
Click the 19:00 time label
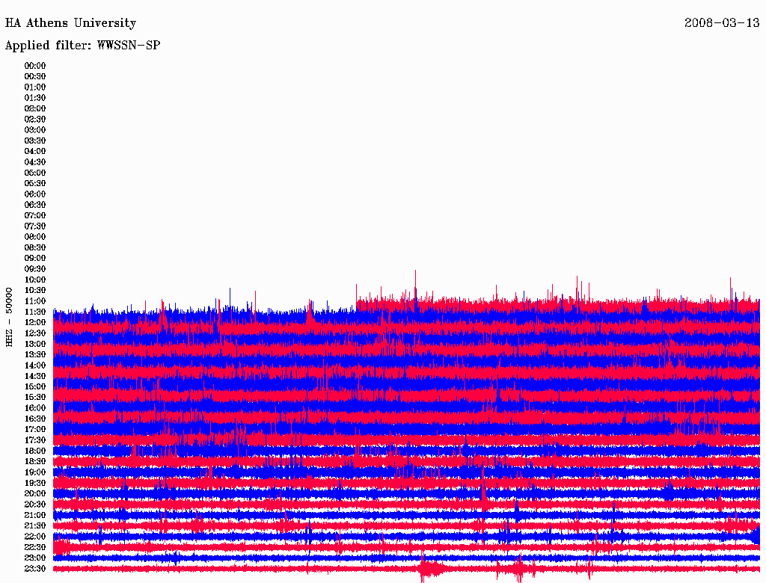point(35,472)
